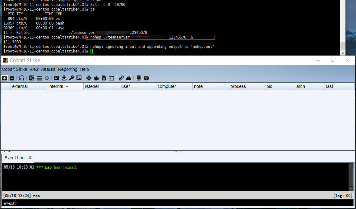Close the Event Log tab with X
This screenshot has width=356, height=209.
coord(30,158)
